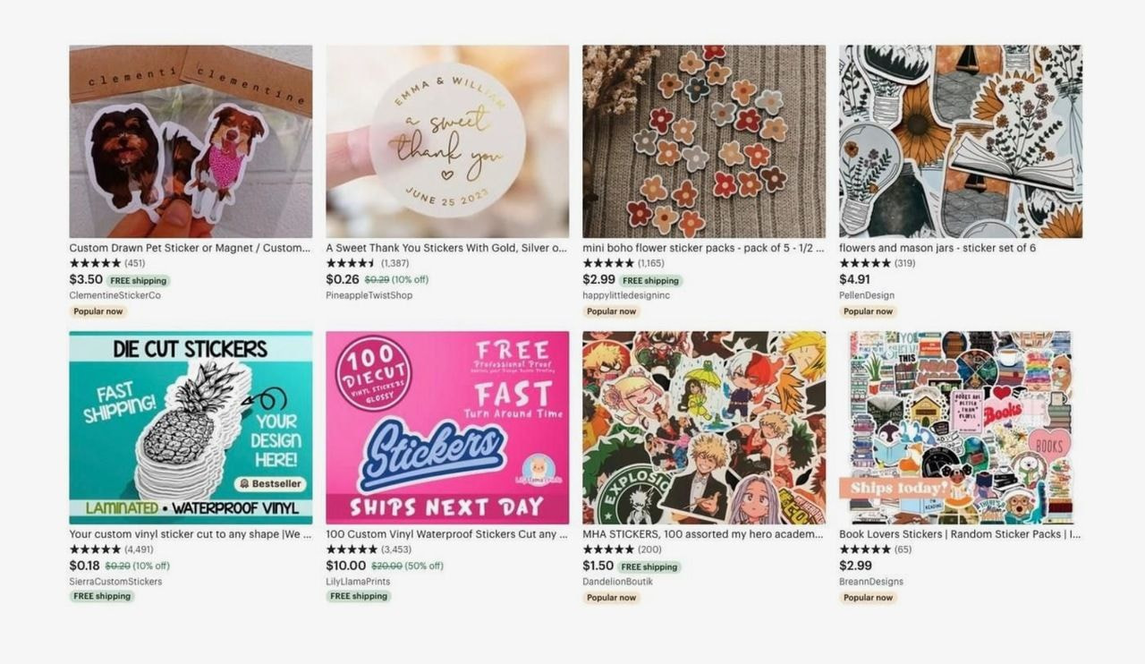Visit the PineappleTwistShop store
1145x664 pixels.
369,295
